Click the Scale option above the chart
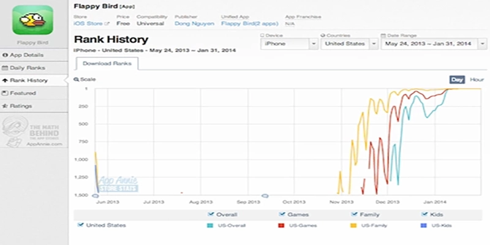The width and height of the screenshot is (490, 245). tap(85, 80)
